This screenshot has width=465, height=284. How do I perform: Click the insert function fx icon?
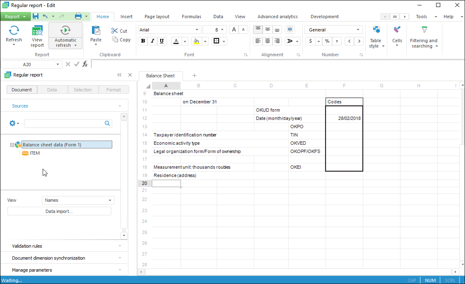point(85,64)
